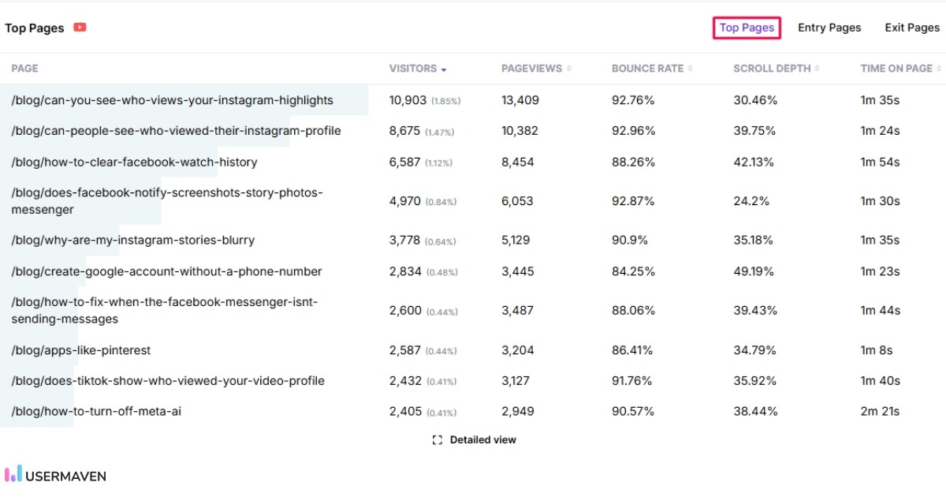The width and height of the screenshot is (946, 497).
Task: Click the Usermaven logo icon
Action: (13, 476)
